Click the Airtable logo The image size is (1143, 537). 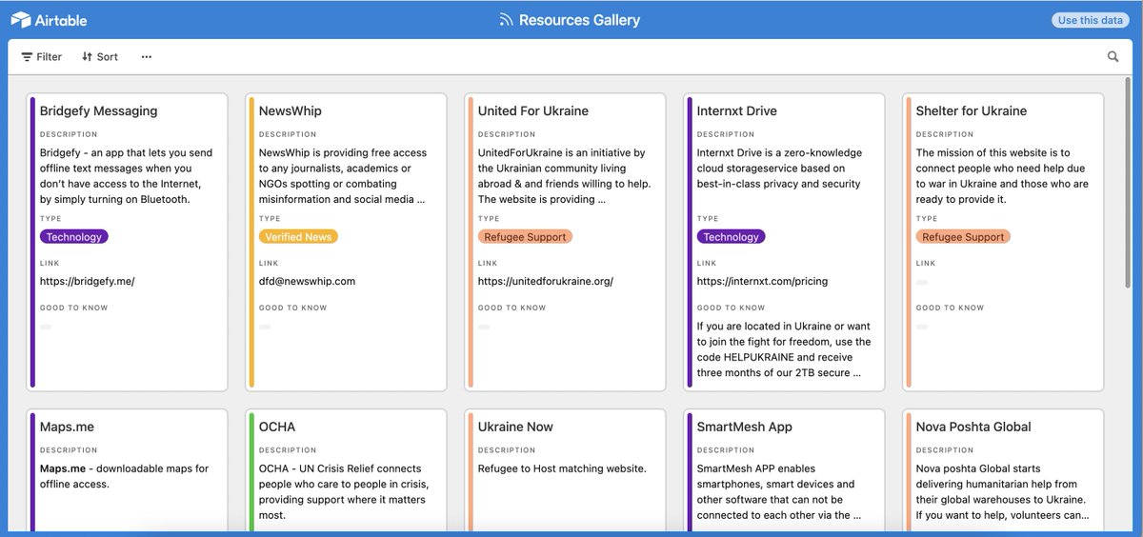coord(49,20)
